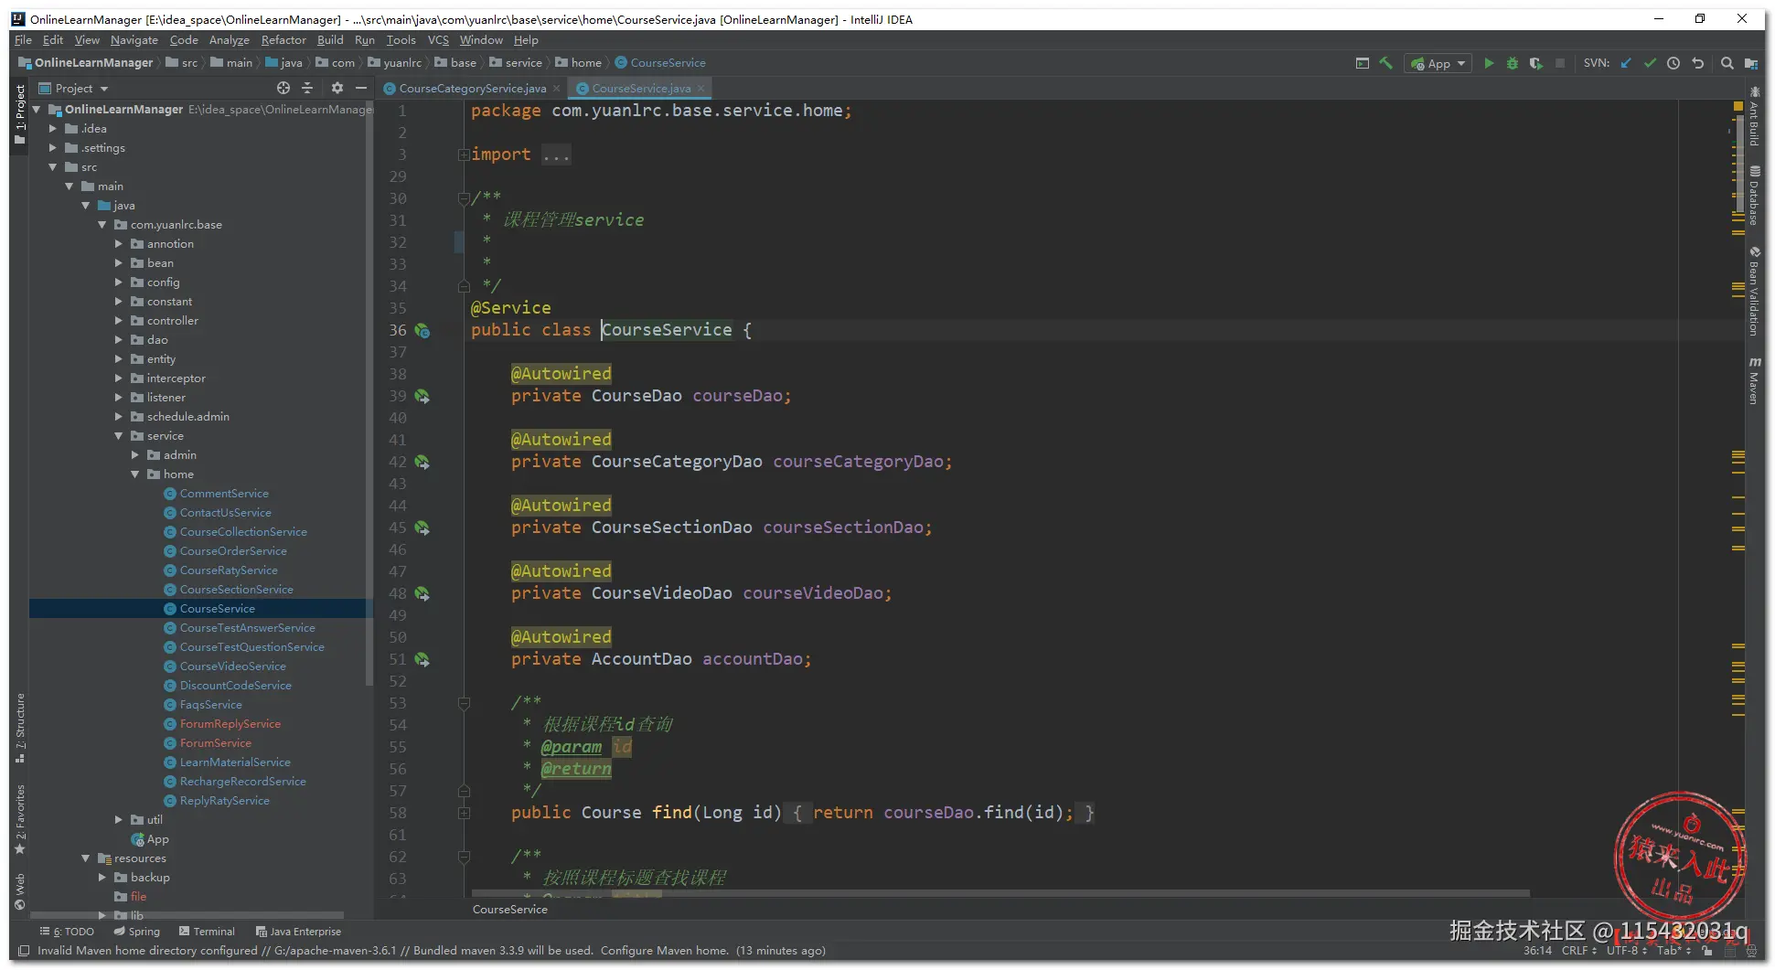Fold the import block on line 3
The width and height of the screenshot is (1775, 970).
[464, 155]
